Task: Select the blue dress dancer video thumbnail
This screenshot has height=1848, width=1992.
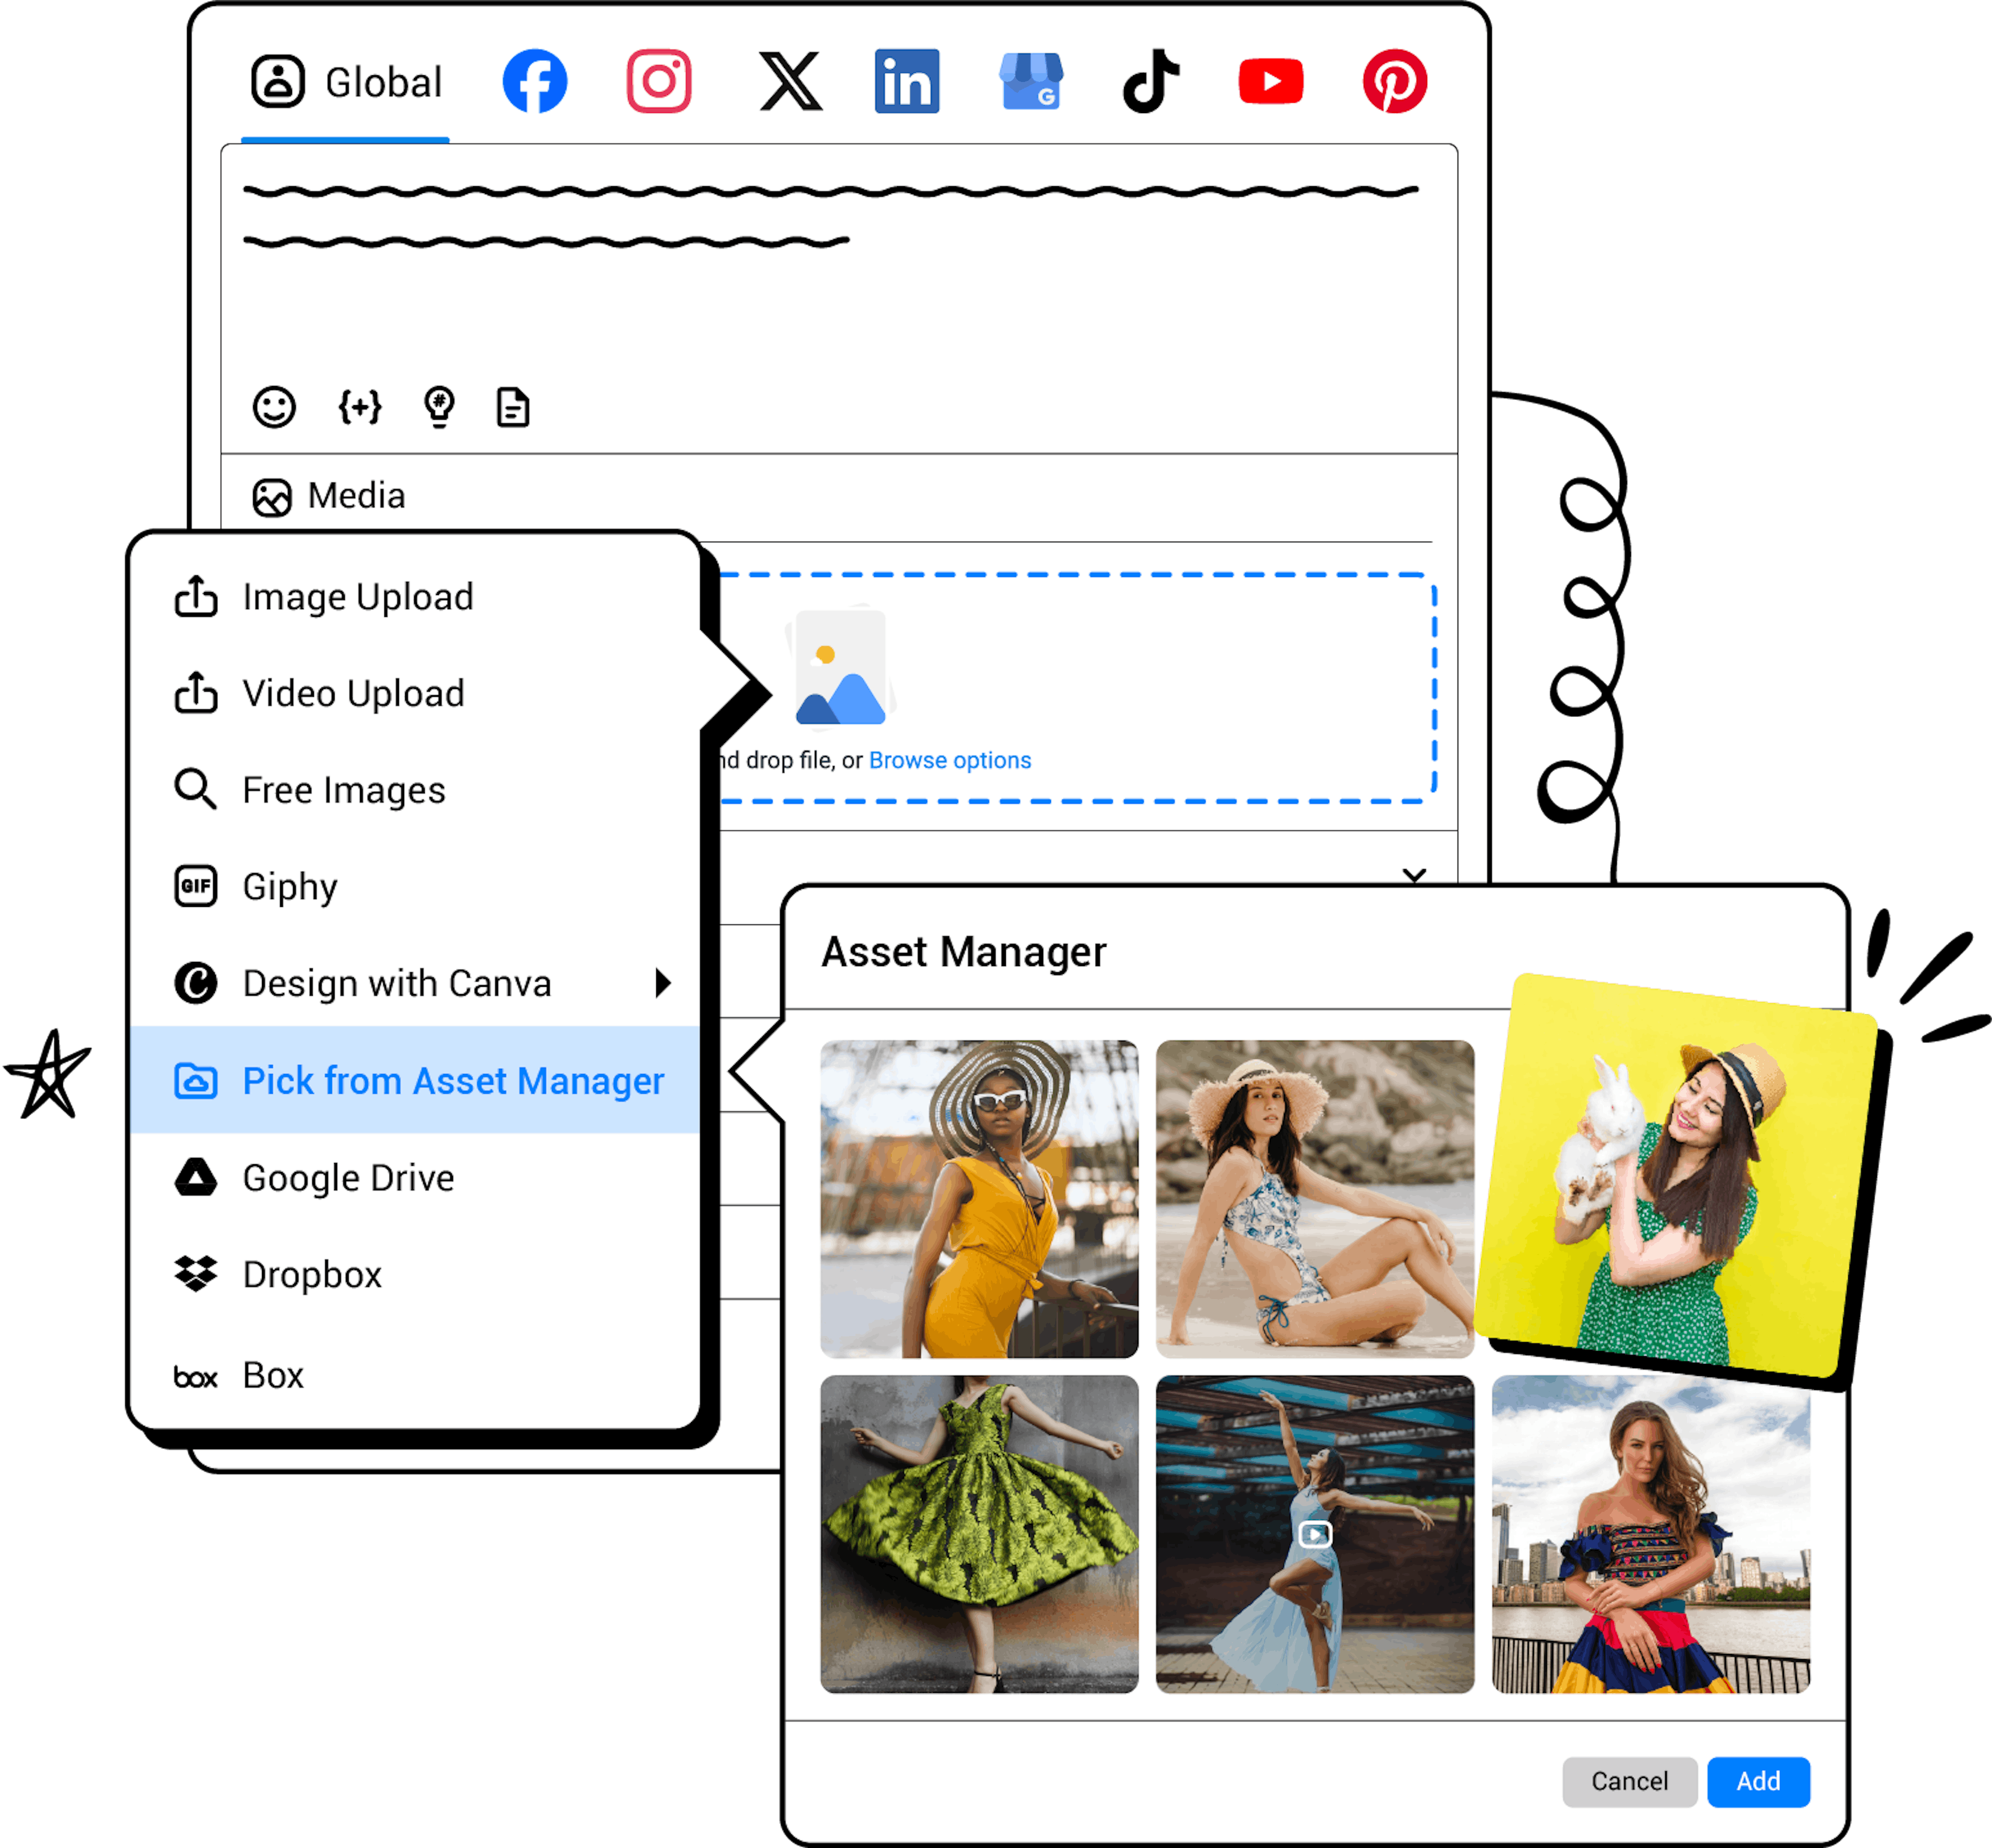Action: pyautogui.click(x=1314, y=1534)
